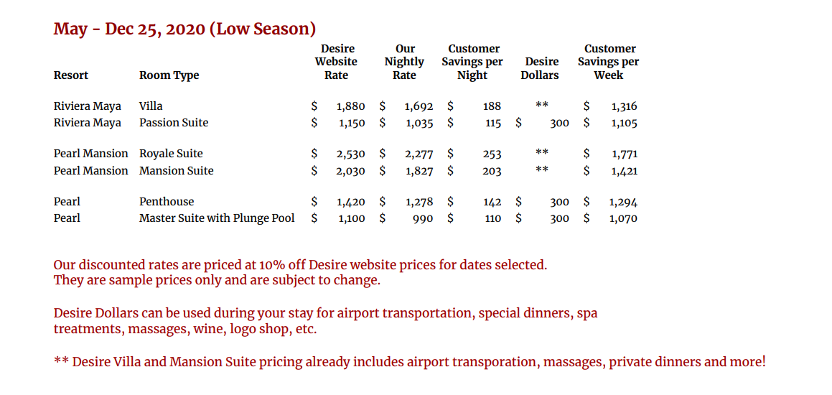The height and width of the screenshot is (395, 832).
Task: Click the Customer Savings per Night header
Action: click(472, 62)
